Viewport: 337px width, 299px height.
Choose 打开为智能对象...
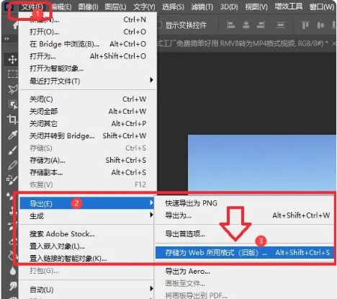pos(88,68)
